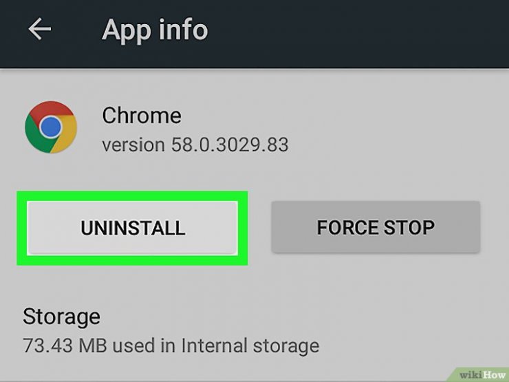The width and height of the screenshot is (509, 382).
Task: Open the Storage section
Action: tap(171, 330)
